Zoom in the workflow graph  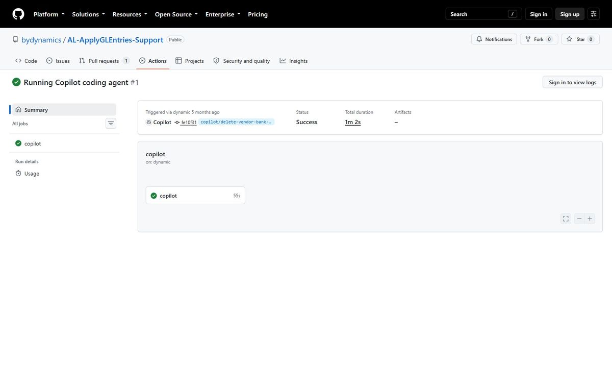point(590,219)
